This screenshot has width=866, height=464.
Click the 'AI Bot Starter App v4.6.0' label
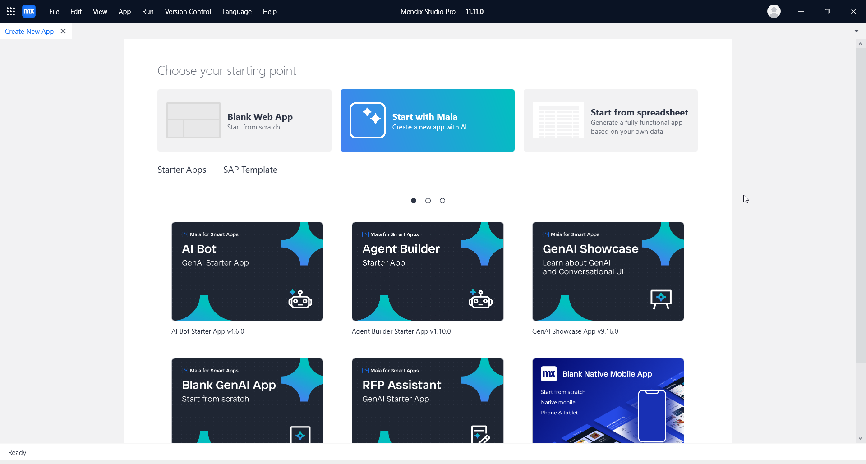(x=208, y=331)
